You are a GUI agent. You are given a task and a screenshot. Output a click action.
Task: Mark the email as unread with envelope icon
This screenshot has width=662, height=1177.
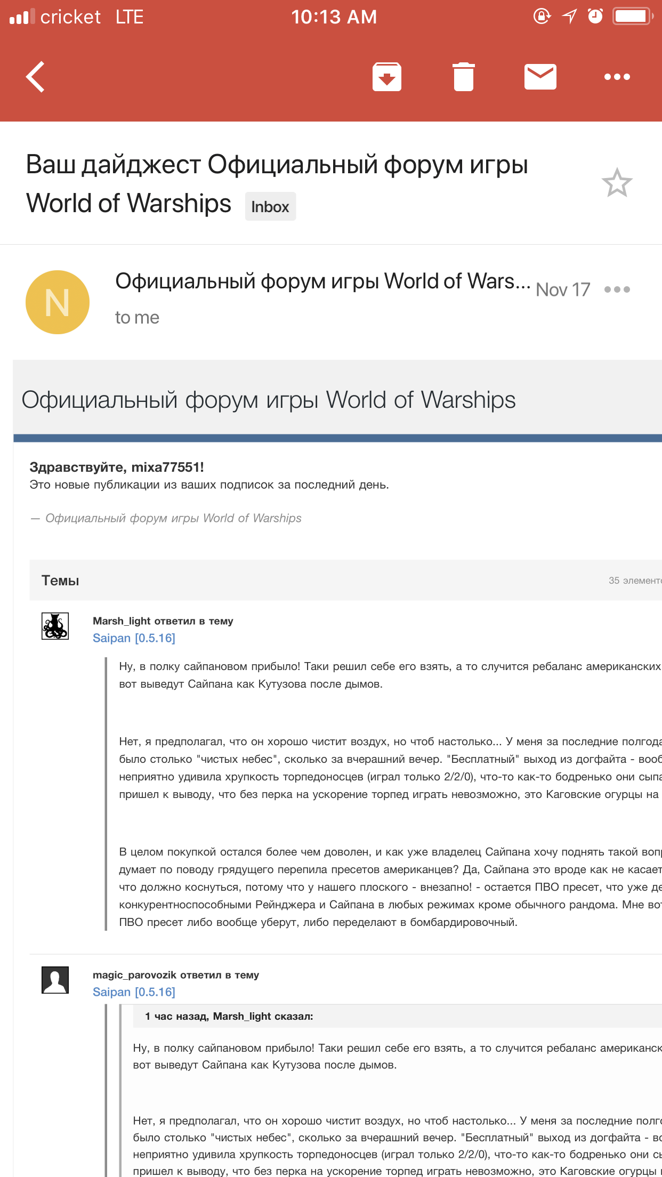click(x=540, y=77)
